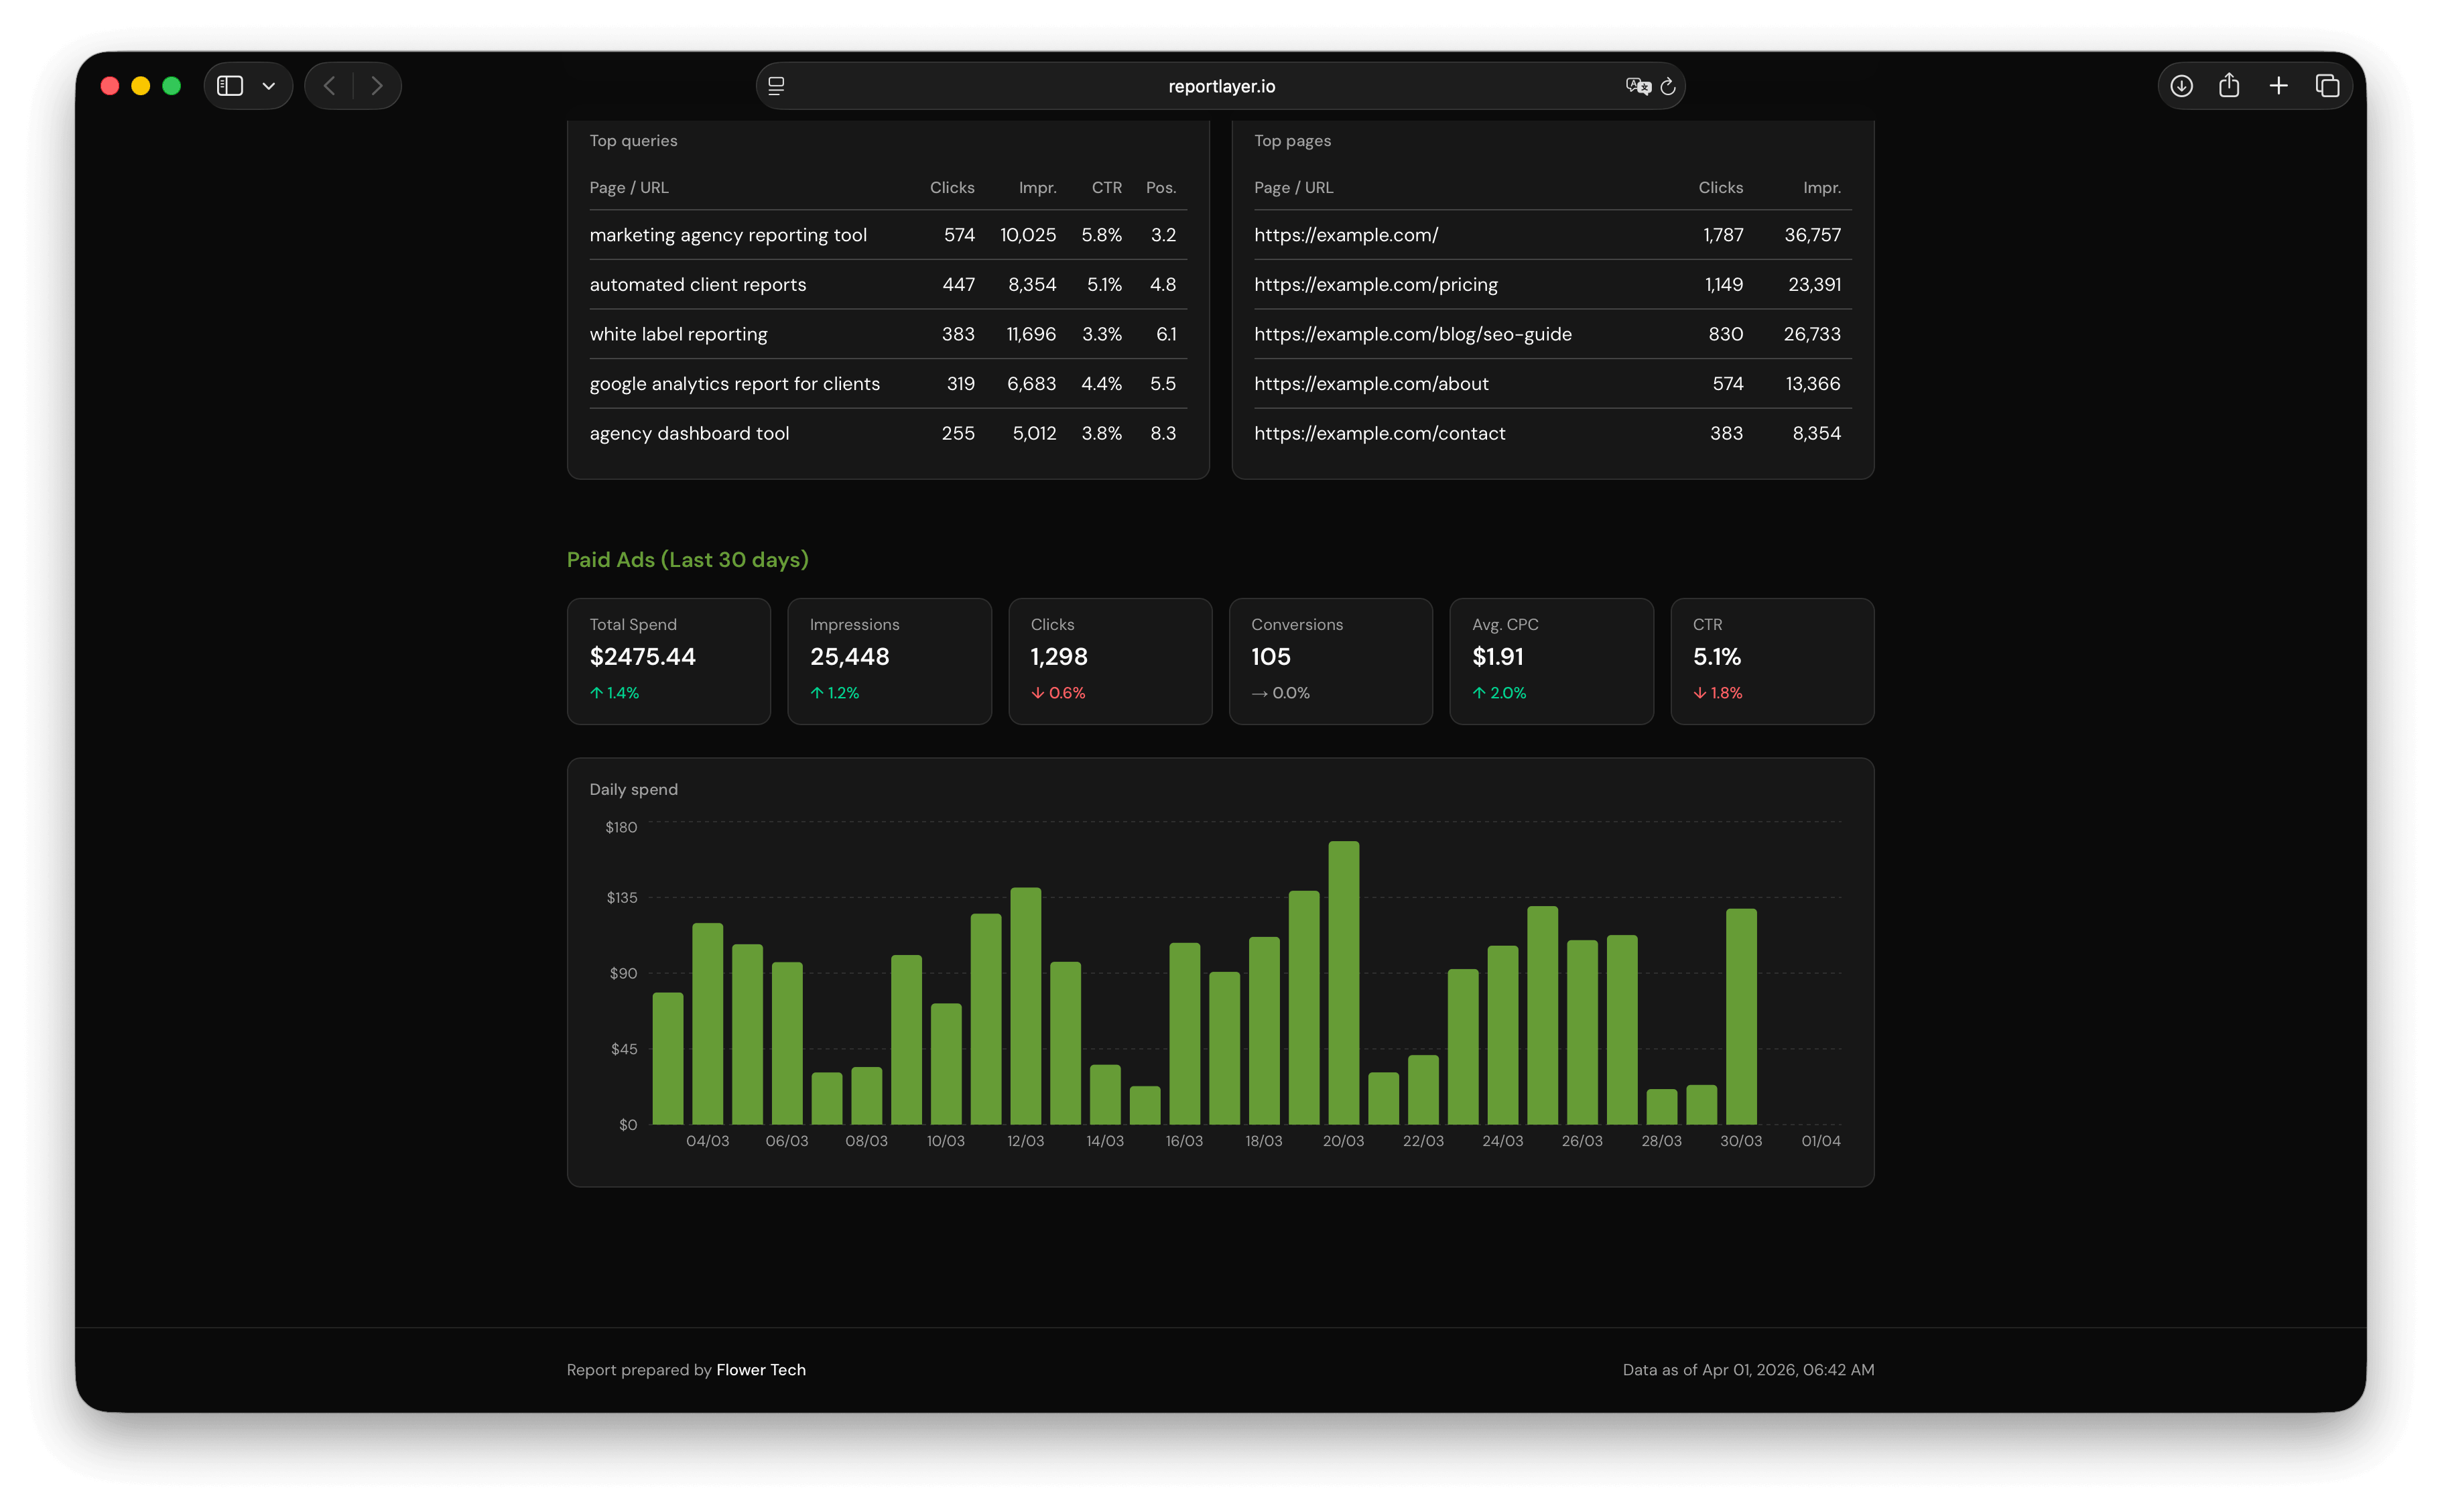Screen dimensions: 2442x1512
Task: Click the 0.6% down trend under Clicks
Action: (1059, 693)
